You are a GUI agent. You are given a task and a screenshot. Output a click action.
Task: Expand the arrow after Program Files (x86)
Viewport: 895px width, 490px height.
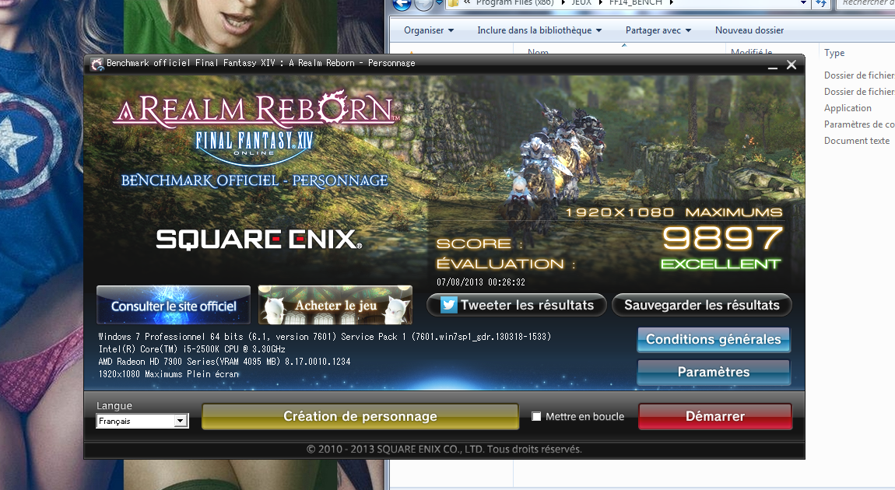click(x=562, y=3)
